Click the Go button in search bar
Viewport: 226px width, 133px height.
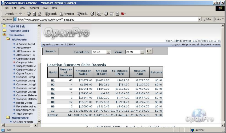click(149, 51)
